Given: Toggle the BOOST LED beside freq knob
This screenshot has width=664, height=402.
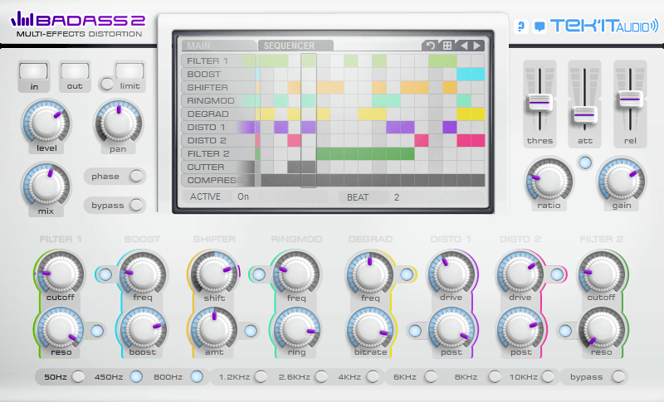Looking at the screenshot, I should [x=105, y=274].
